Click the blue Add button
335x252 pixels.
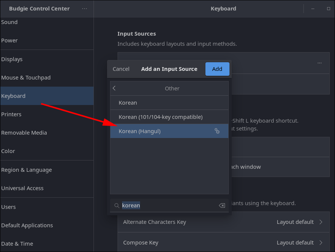(217, 69)
